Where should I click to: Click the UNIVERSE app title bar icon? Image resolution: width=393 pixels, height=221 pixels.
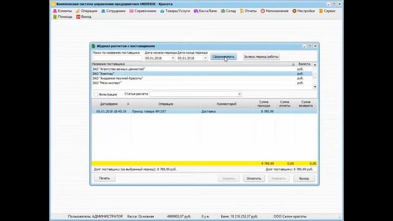(53, 4)
